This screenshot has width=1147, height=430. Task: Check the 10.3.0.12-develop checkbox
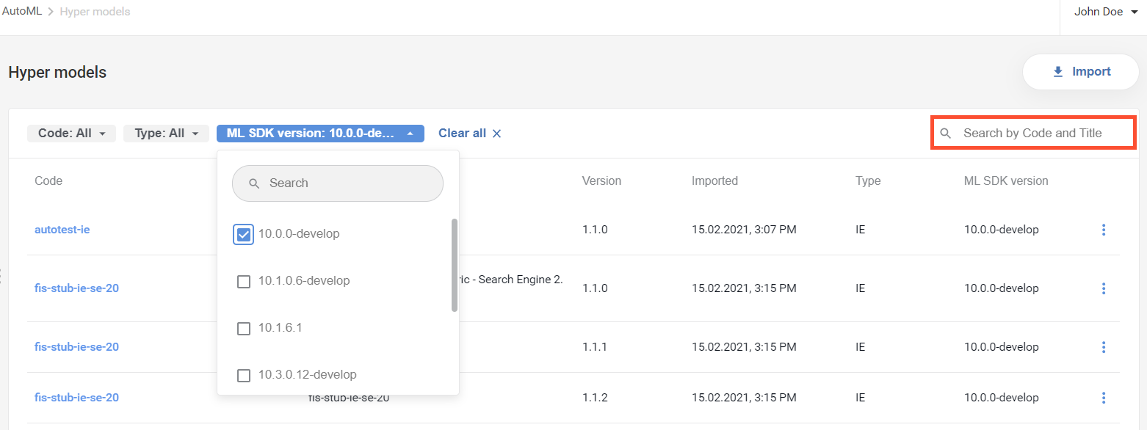[x=244, y=375]
